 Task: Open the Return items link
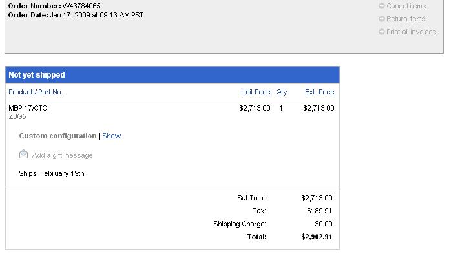[406, 19]
